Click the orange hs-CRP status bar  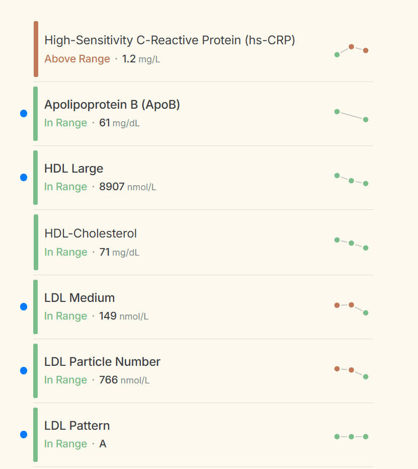click(36, 49)
